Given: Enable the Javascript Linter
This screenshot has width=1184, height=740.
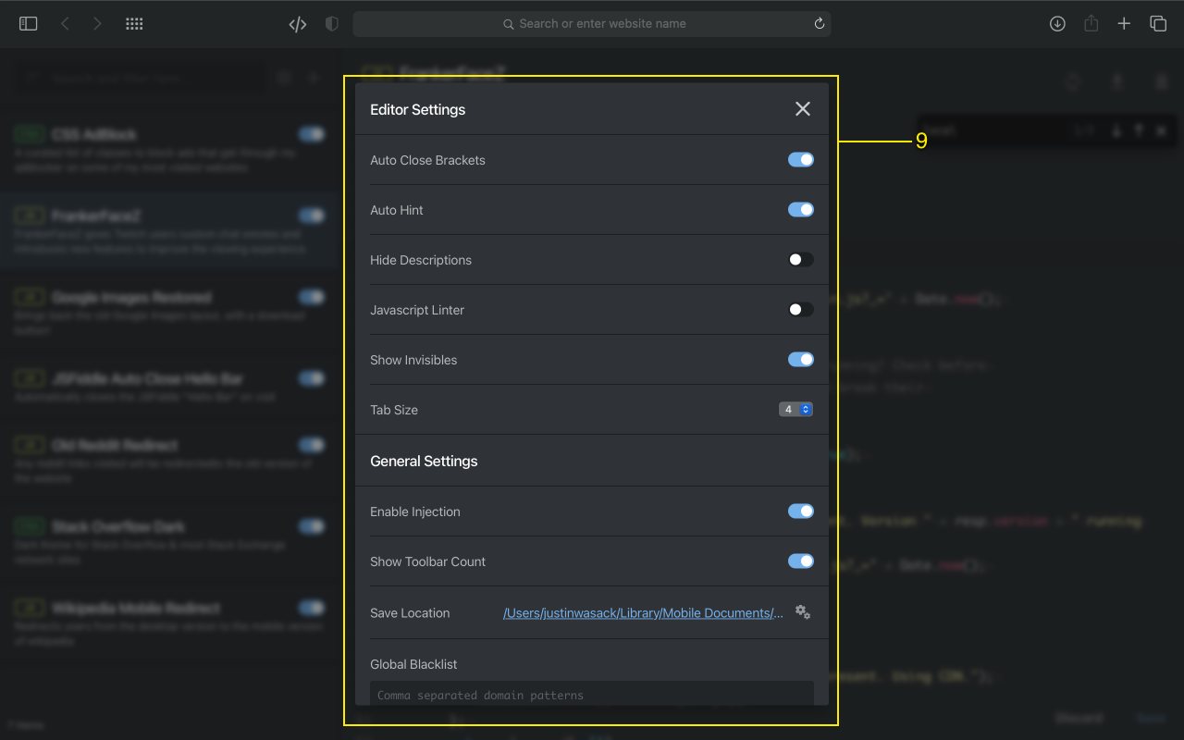Looking at the screenshot, I should coord(800,309).
